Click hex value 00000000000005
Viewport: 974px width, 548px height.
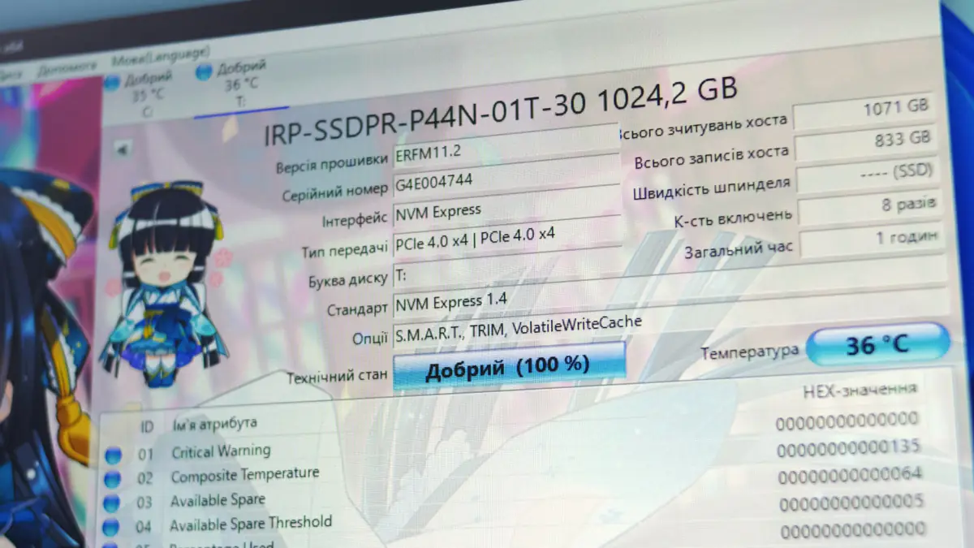(x=851, y=503)
